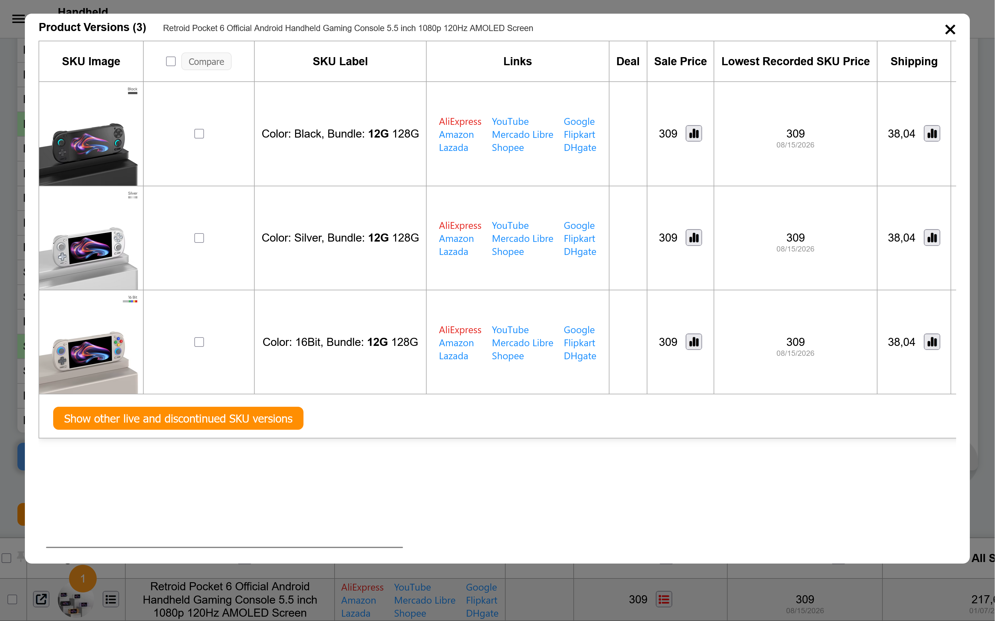Open the AliExpress link for the Silver SKU

460,225
